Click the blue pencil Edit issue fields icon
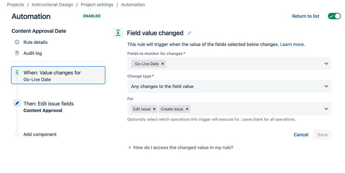Screen dimensions: 345x173 (x=17, y=103)
